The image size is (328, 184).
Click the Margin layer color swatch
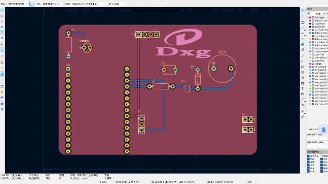point(310,64)
